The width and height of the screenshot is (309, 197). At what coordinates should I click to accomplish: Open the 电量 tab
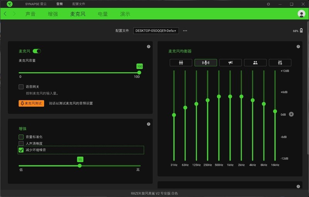click(103, 14)
